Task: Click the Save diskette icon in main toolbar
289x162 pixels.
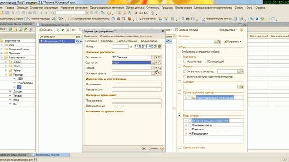Action: coord(7,13)
